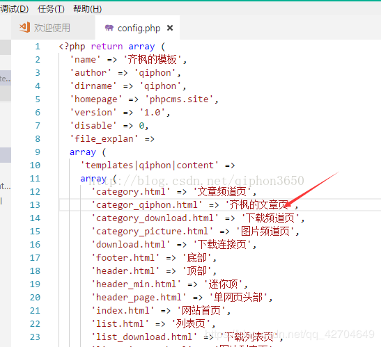Click 'category_picture.html' key on line 15
The height and width of the screenshot is (347, 381).
(x=152, y=232)
